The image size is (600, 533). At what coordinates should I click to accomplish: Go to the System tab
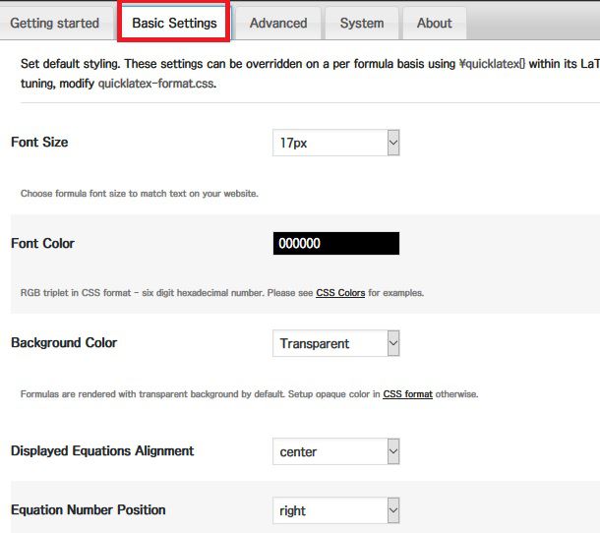pos(362,23)
